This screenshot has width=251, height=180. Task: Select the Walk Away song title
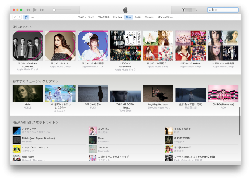coord(28,157)
